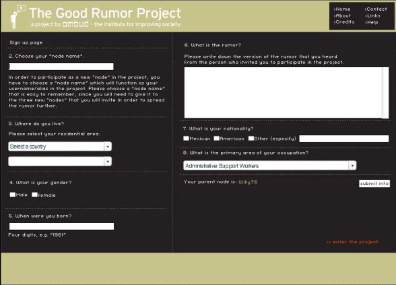This screenshot has width=396, height=285.
Task: Go to the Credits page
Action: click(x=344, y=22)
